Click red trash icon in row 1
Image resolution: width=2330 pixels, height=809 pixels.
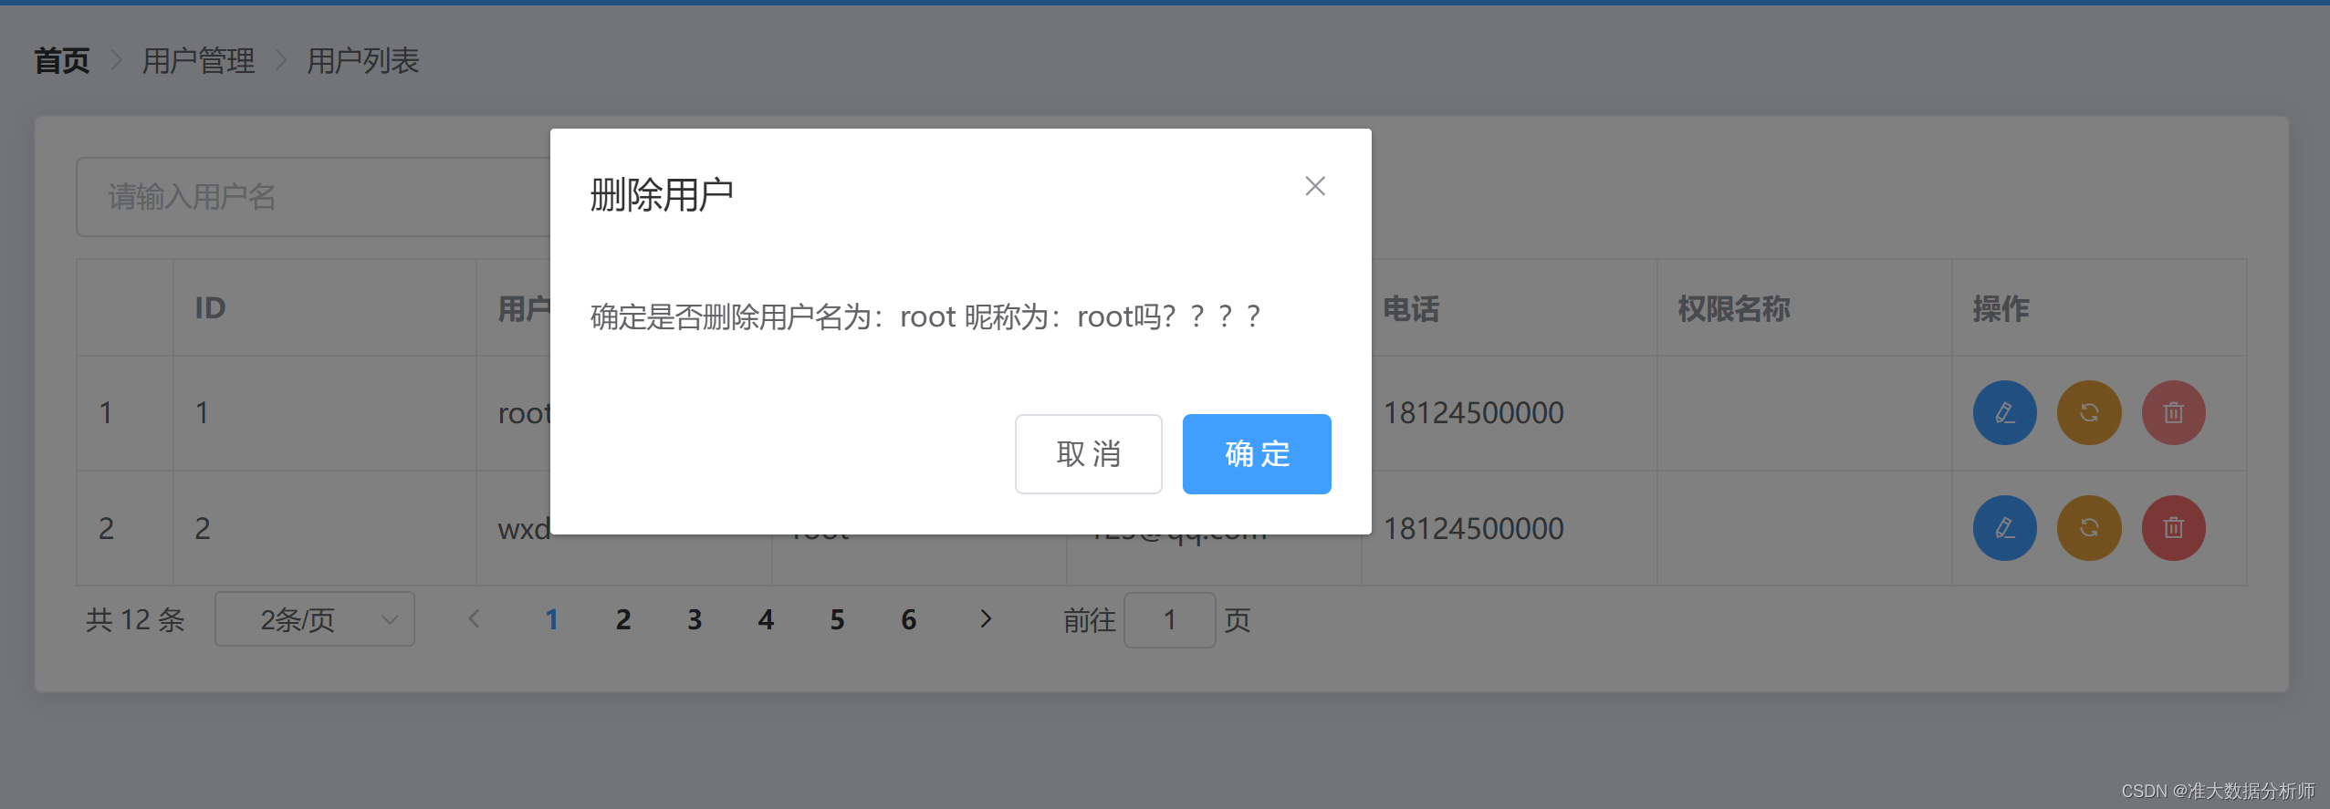coord(2173,412)
